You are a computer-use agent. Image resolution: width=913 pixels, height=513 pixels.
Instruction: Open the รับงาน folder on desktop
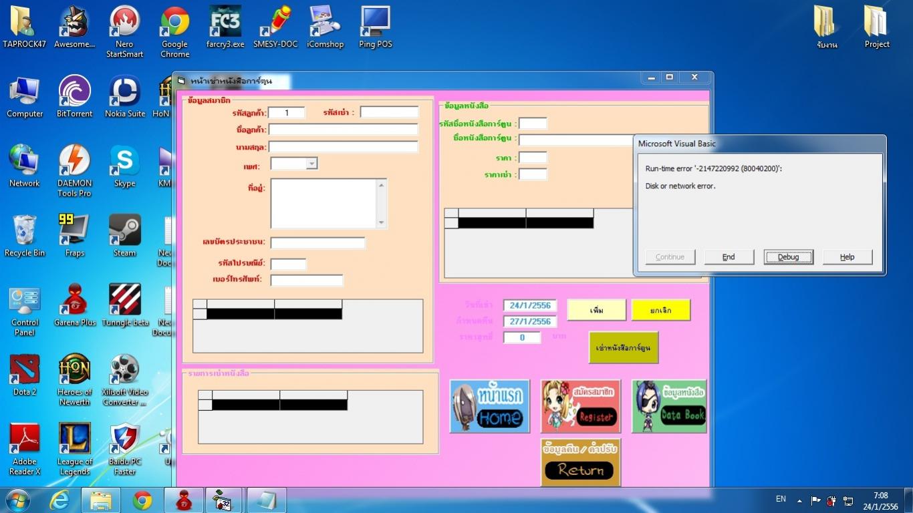826,27
